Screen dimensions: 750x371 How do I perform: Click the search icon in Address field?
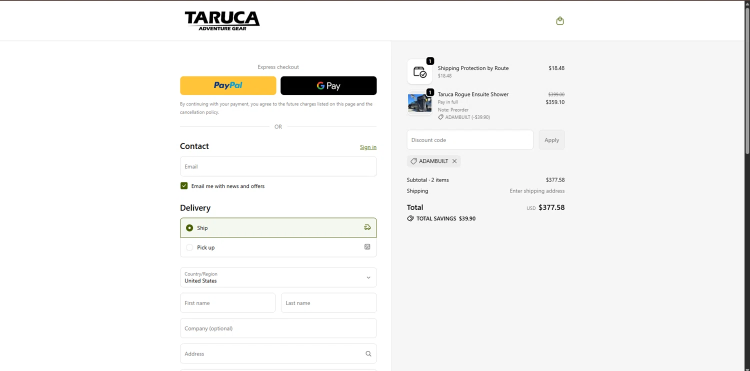pyautogui.click(x=368, y=353)
